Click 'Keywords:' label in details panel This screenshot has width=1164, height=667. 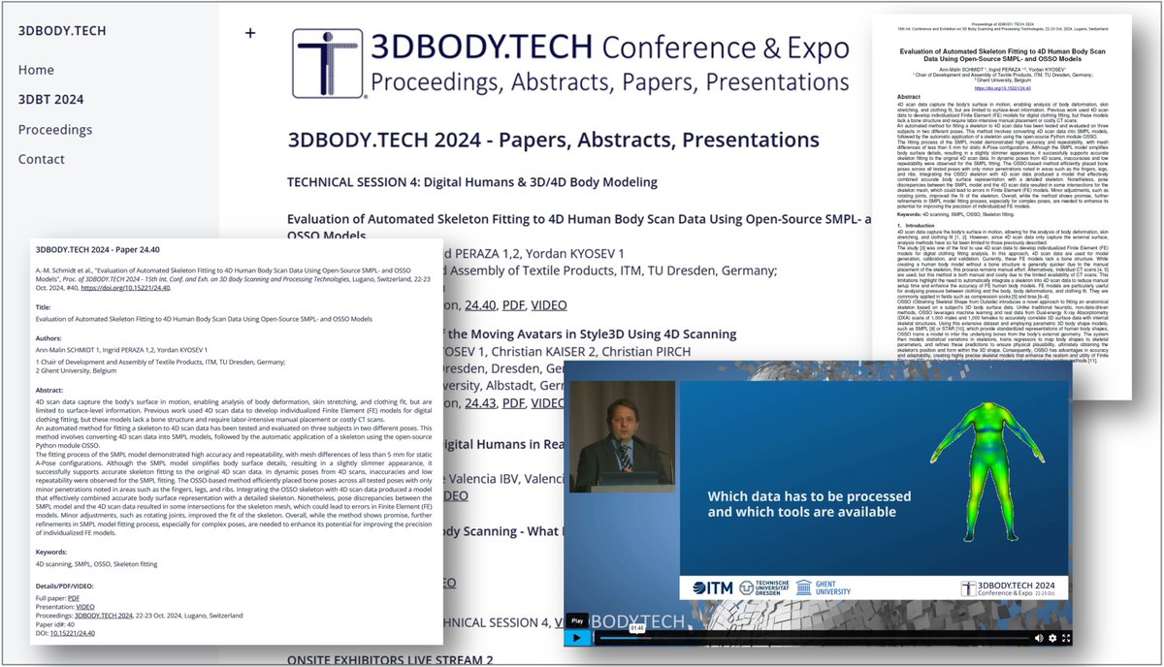tap(51, 553)
